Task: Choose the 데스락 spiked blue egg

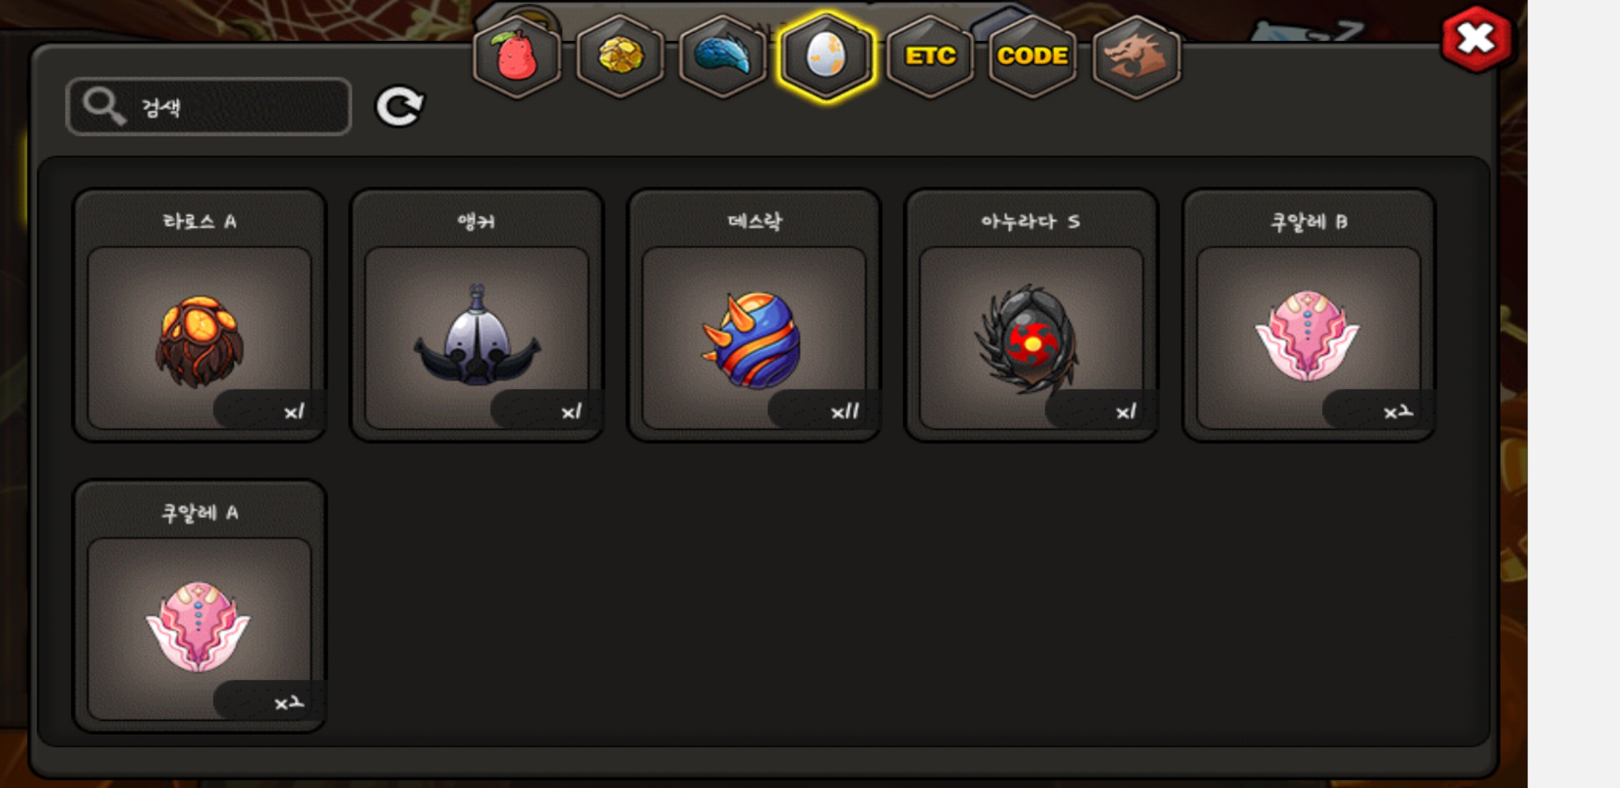Action: pyautogui.click(x=754, y=315)
